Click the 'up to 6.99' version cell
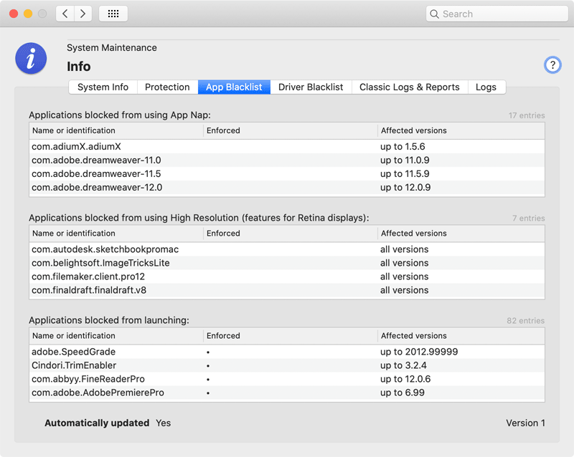Image resolution: width=574 pixels, height=457 pixels. [x=403, y=393]
